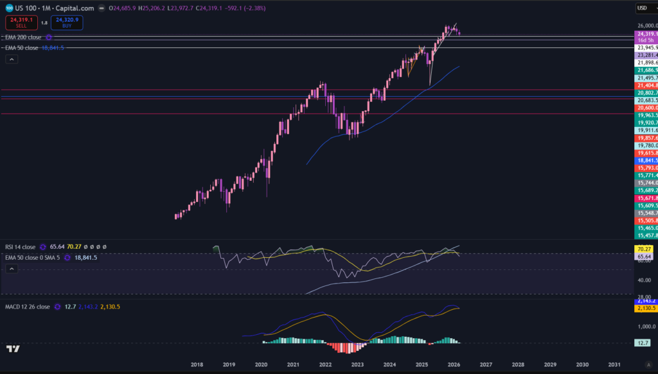
Task: Collapse the RSI pane legend
Action: coord(12,268)
